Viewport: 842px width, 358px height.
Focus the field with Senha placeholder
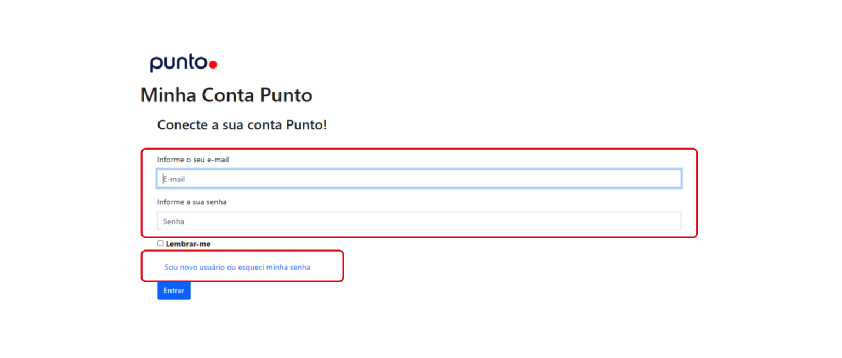(x=419, y=221)
